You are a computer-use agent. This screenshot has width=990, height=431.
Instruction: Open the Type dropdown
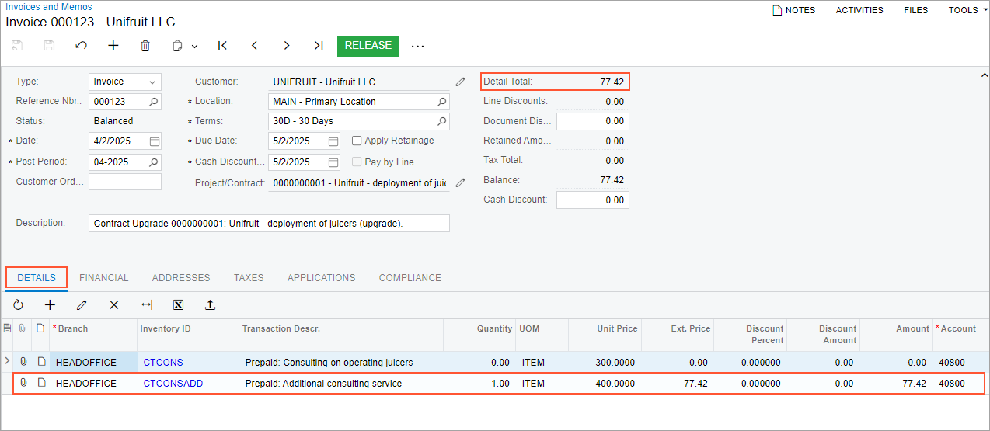[x=152, y=82]
